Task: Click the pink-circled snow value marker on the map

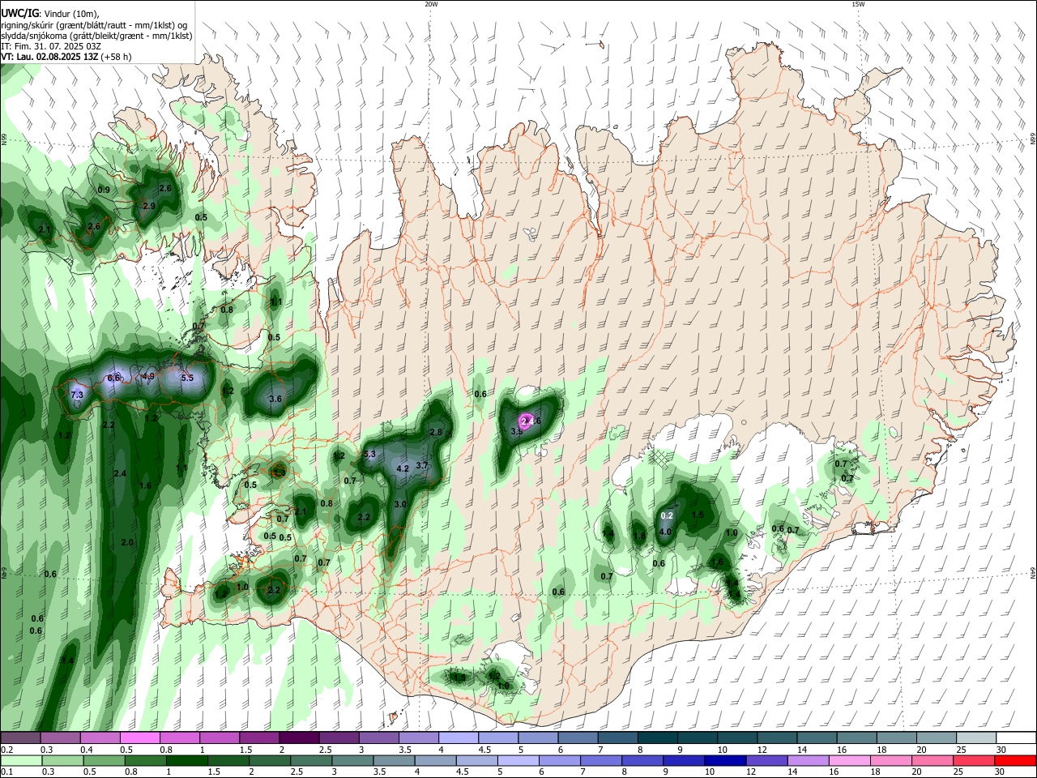Action: click(525, 421)
